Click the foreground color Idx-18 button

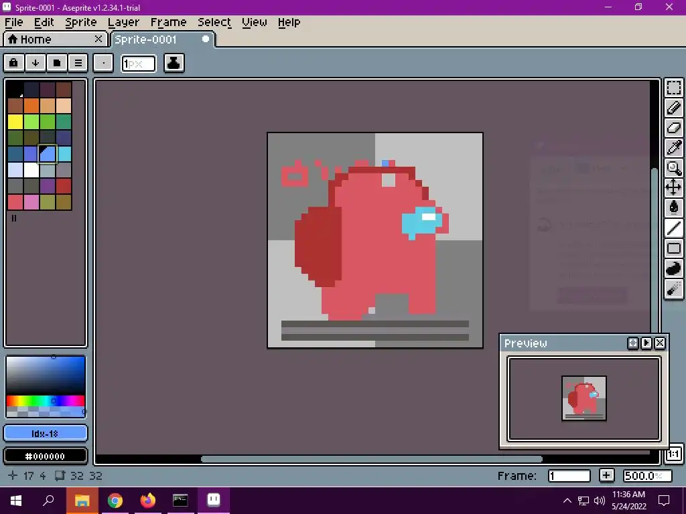click(46, 434)
